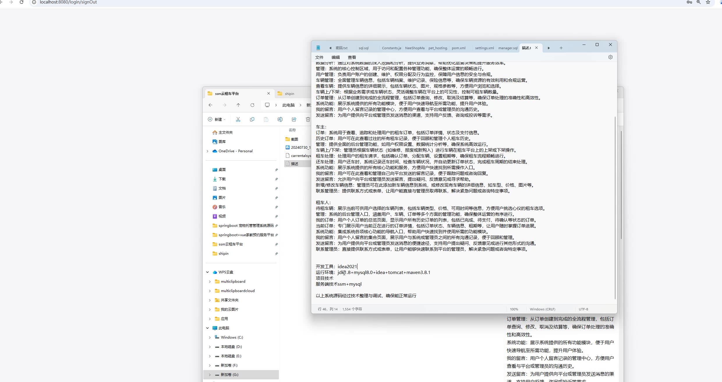The height and width of the screenshot is (382, 722).
Task: Switch to the sql.sql tab
Action: 364,48
